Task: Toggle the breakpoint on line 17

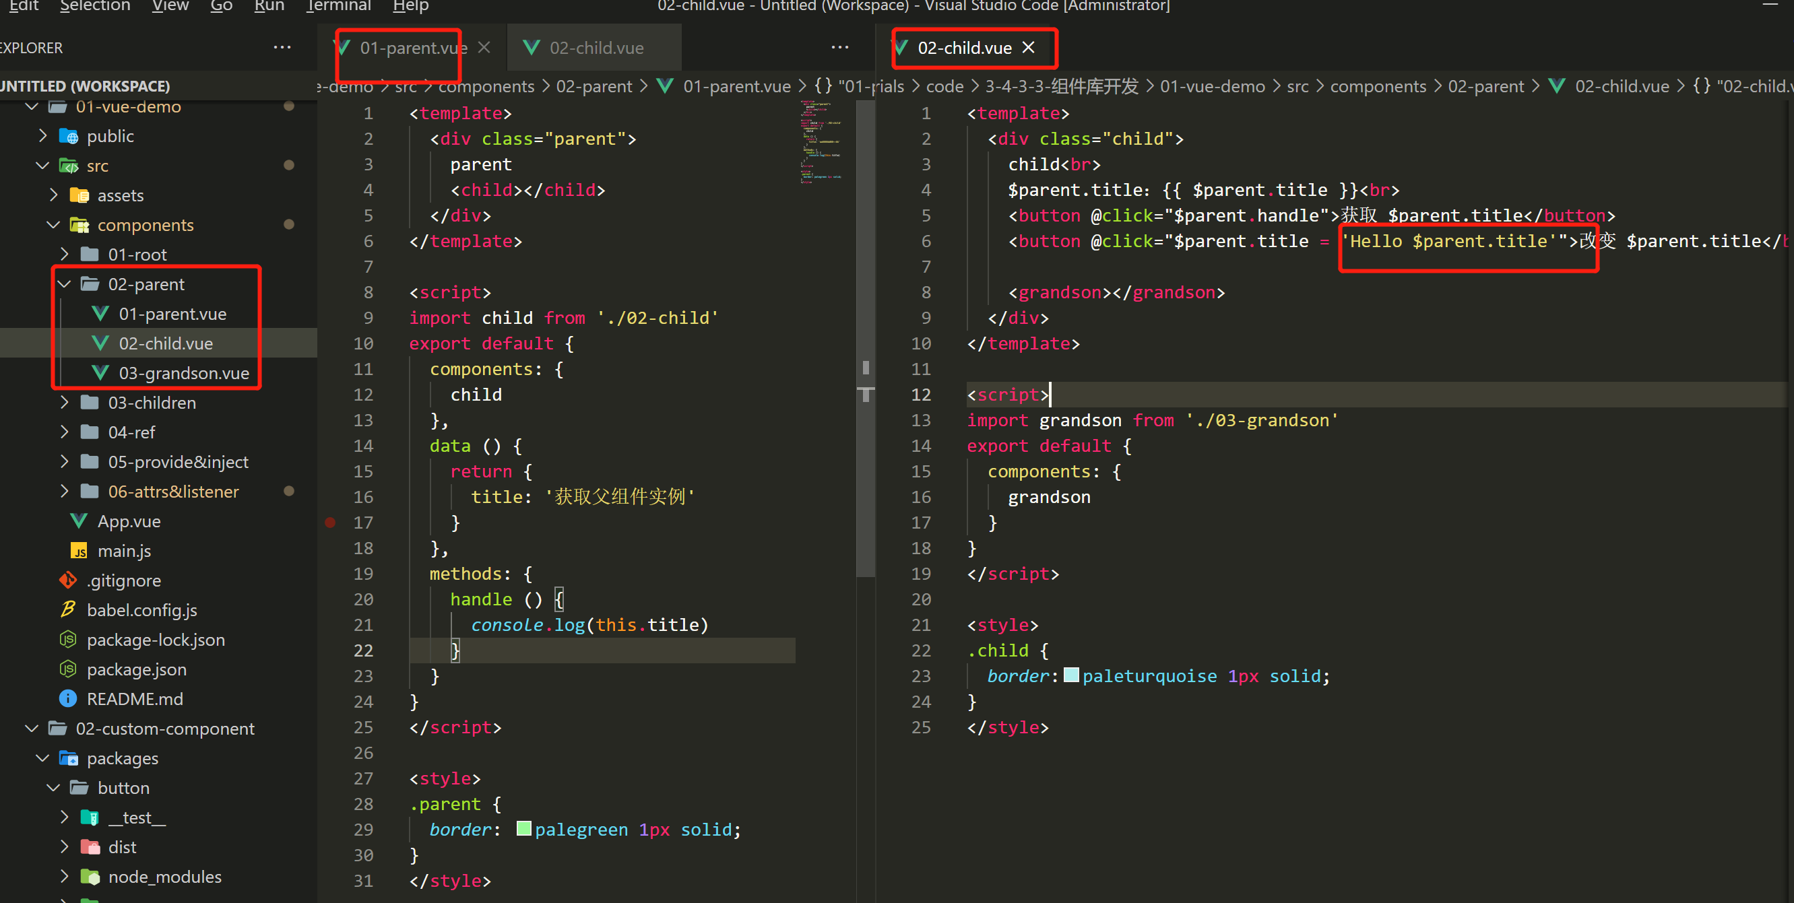Action: pos(330,522)
